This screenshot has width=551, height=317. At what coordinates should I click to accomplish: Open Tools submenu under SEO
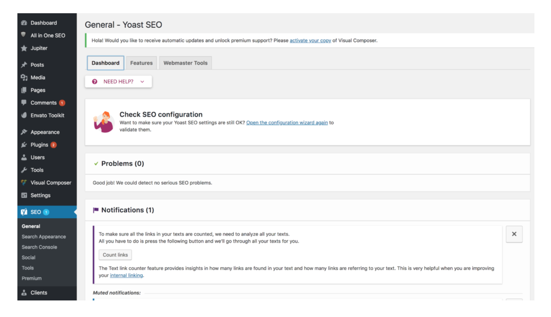pos(28,268)
